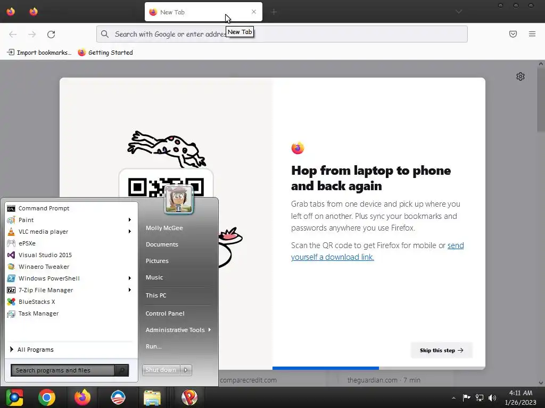The width and height of the screenshot is (545, 408).
Task: Open Action Center flag icon
Action: (x=466, y=398)
